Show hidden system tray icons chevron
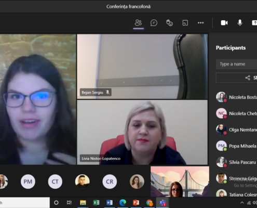257x208 pixels. [242, 202]
